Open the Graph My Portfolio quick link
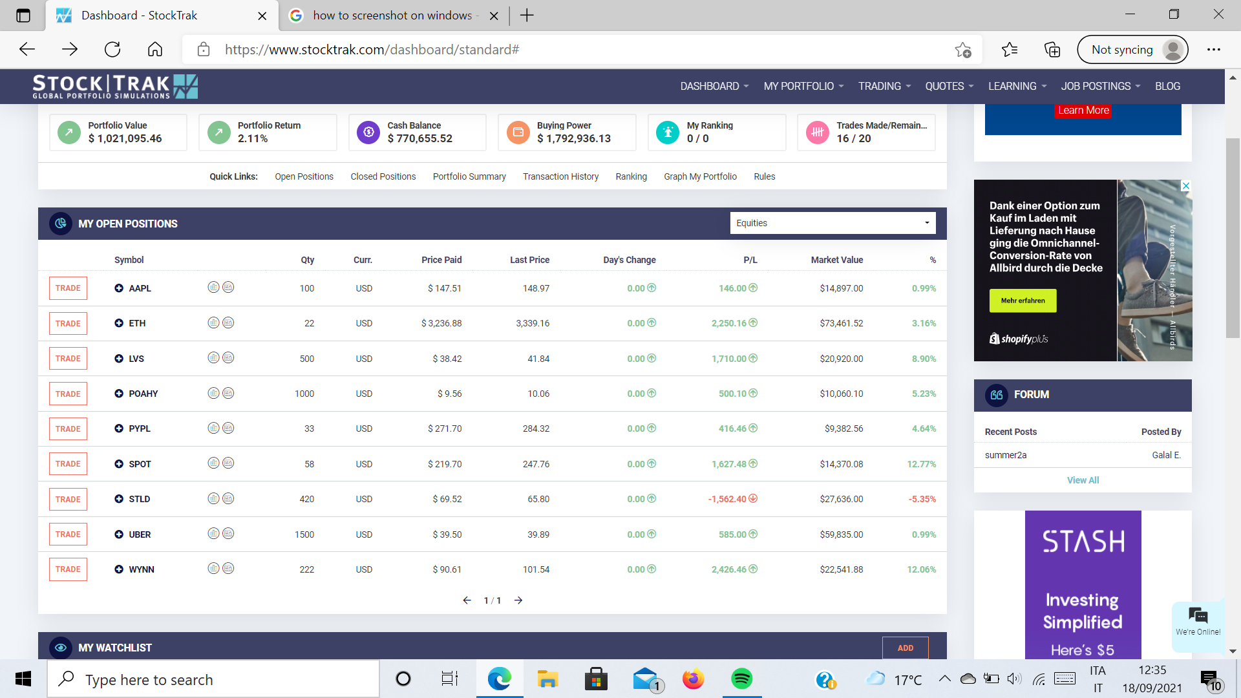This screenshot has width=1241, height=698. (700, 176)
